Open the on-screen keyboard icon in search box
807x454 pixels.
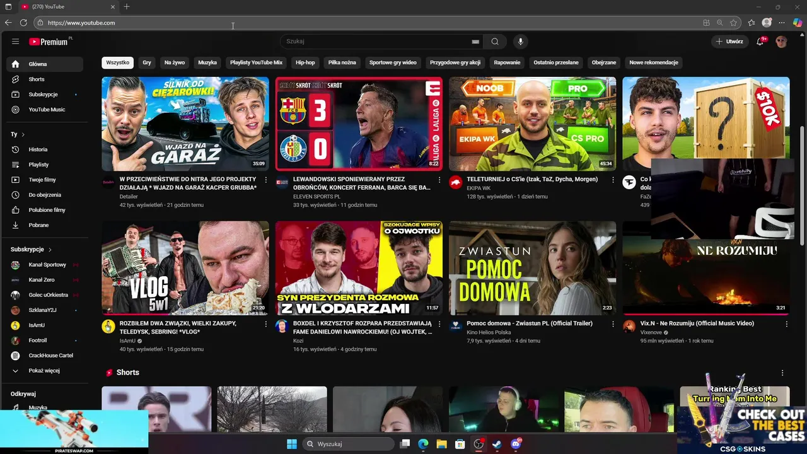pyautogui.click(x=475, y=42)
